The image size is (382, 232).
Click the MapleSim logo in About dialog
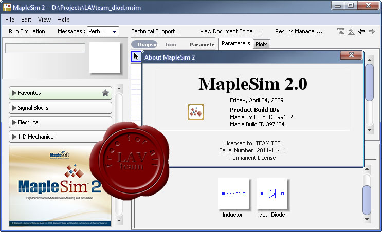(x=196, y=112)
